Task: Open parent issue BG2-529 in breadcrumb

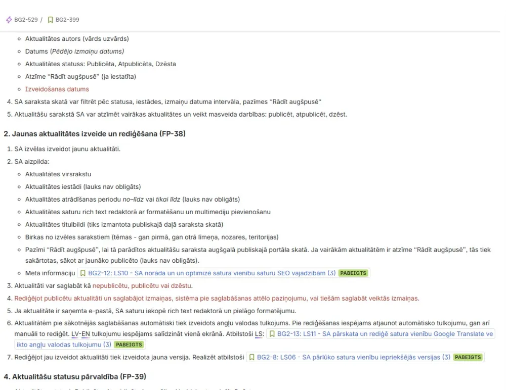Action: click(25, 20)
